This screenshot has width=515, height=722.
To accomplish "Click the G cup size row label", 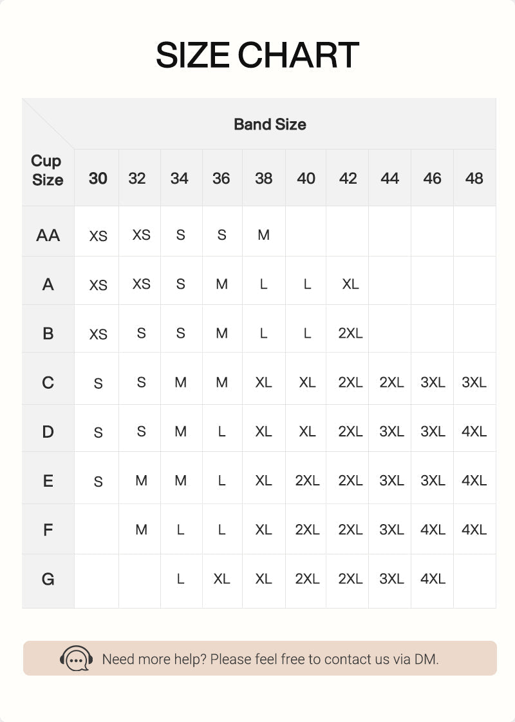I will pyautogui.click(x=48, y=579).
